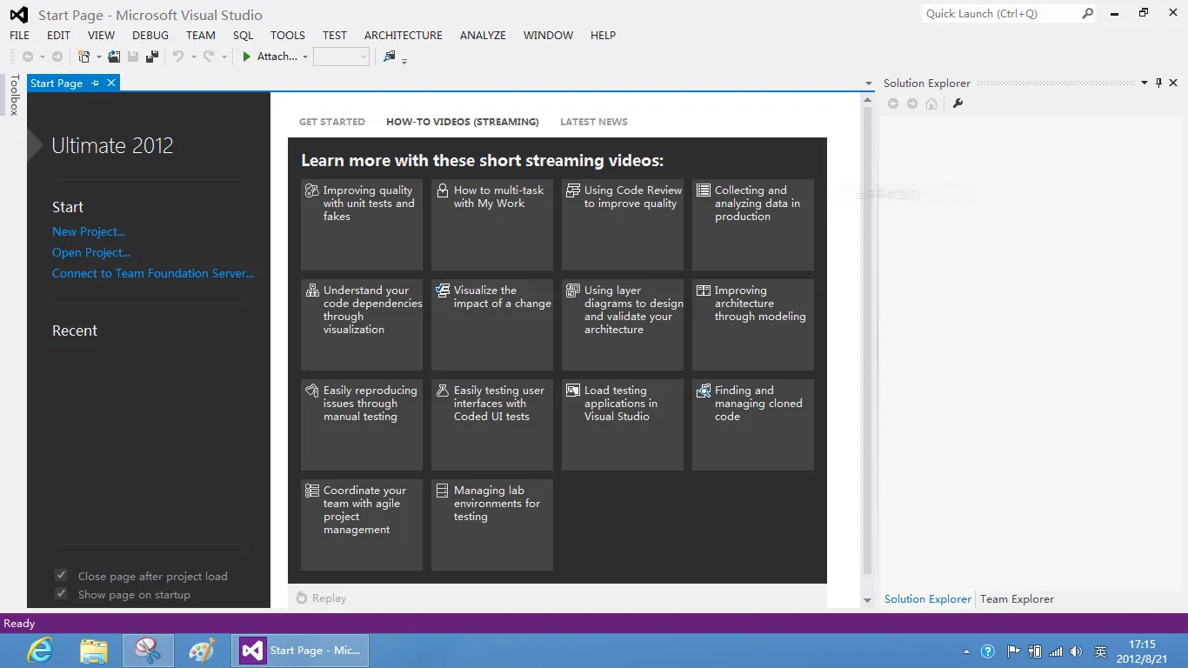Switch to the LATEST NEWS tab

click(x=593, y=122)
